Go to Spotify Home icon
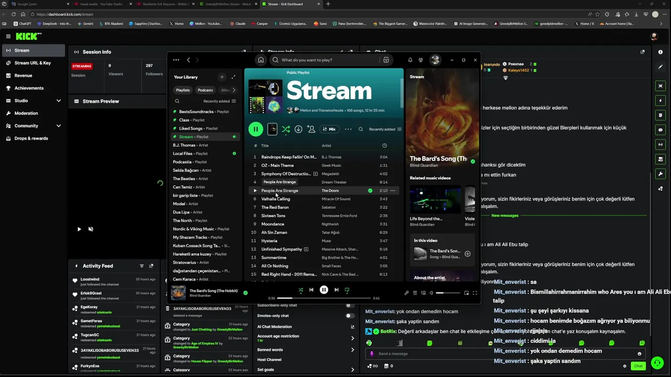Viewport: 671px width, 377px height. tap(261, 60)
